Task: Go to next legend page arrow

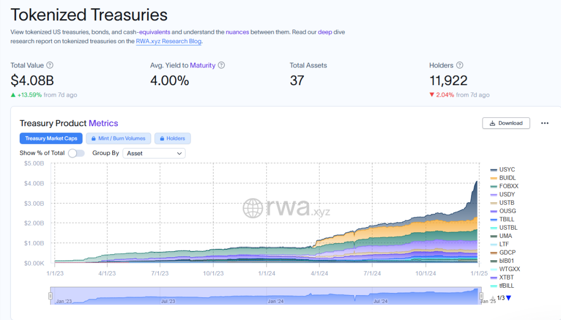Action: (x=509, y=298)
